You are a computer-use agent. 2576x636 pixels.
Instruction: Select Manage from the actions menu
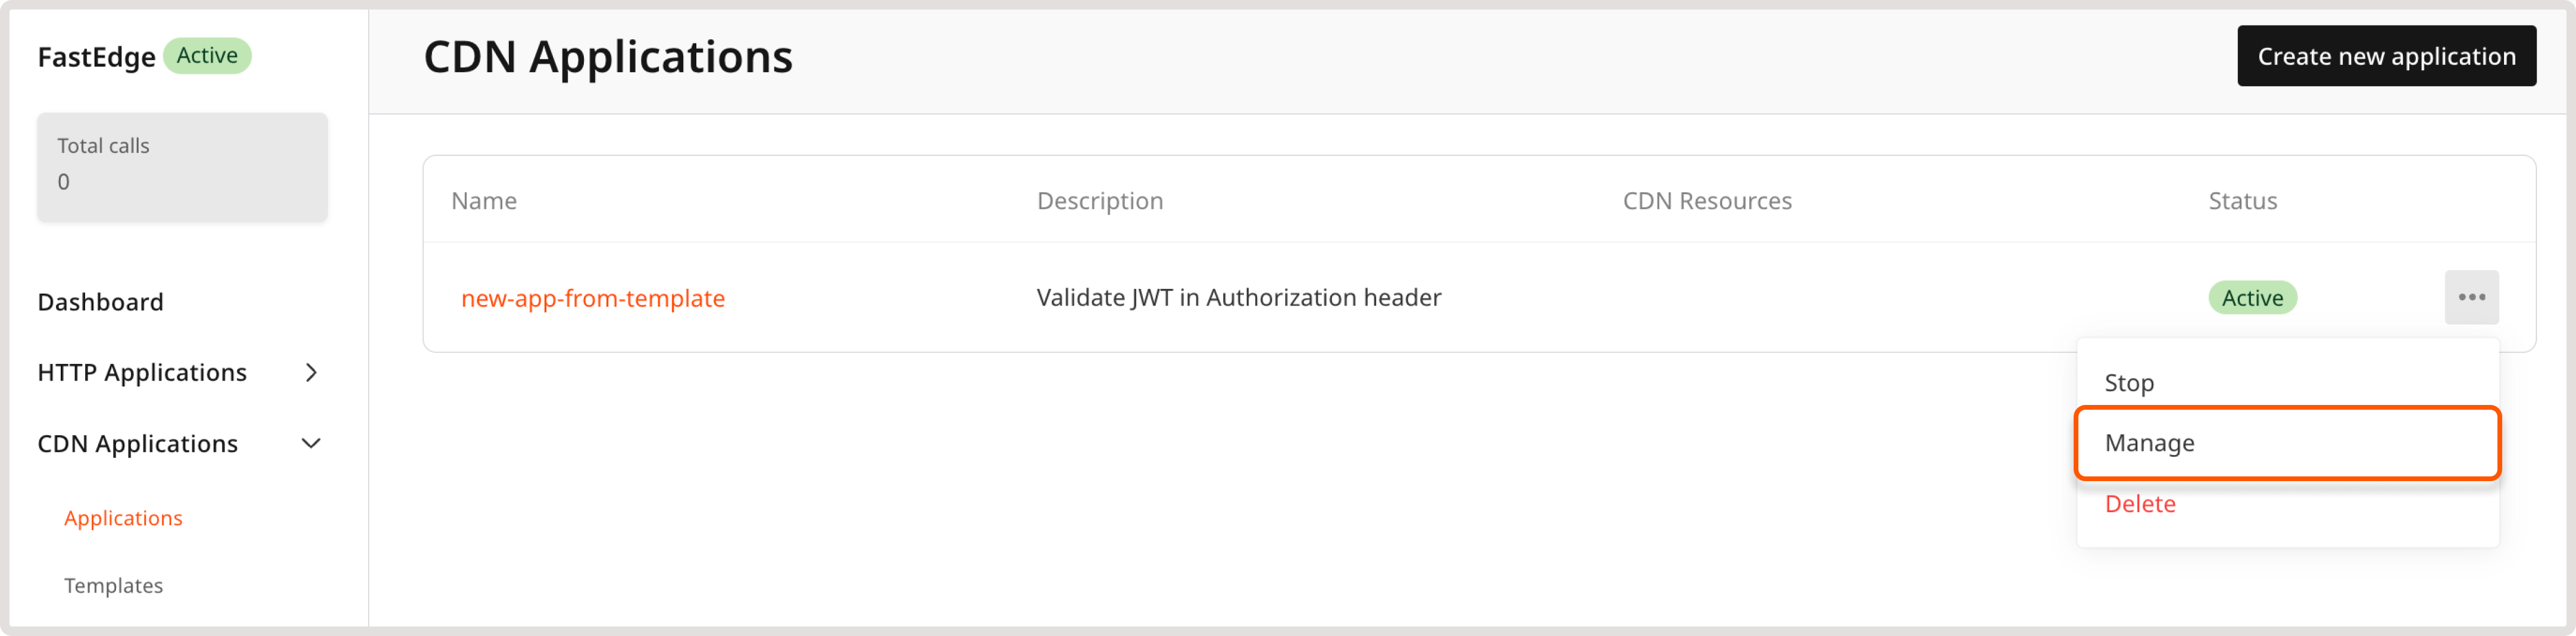pos(2148,443)
